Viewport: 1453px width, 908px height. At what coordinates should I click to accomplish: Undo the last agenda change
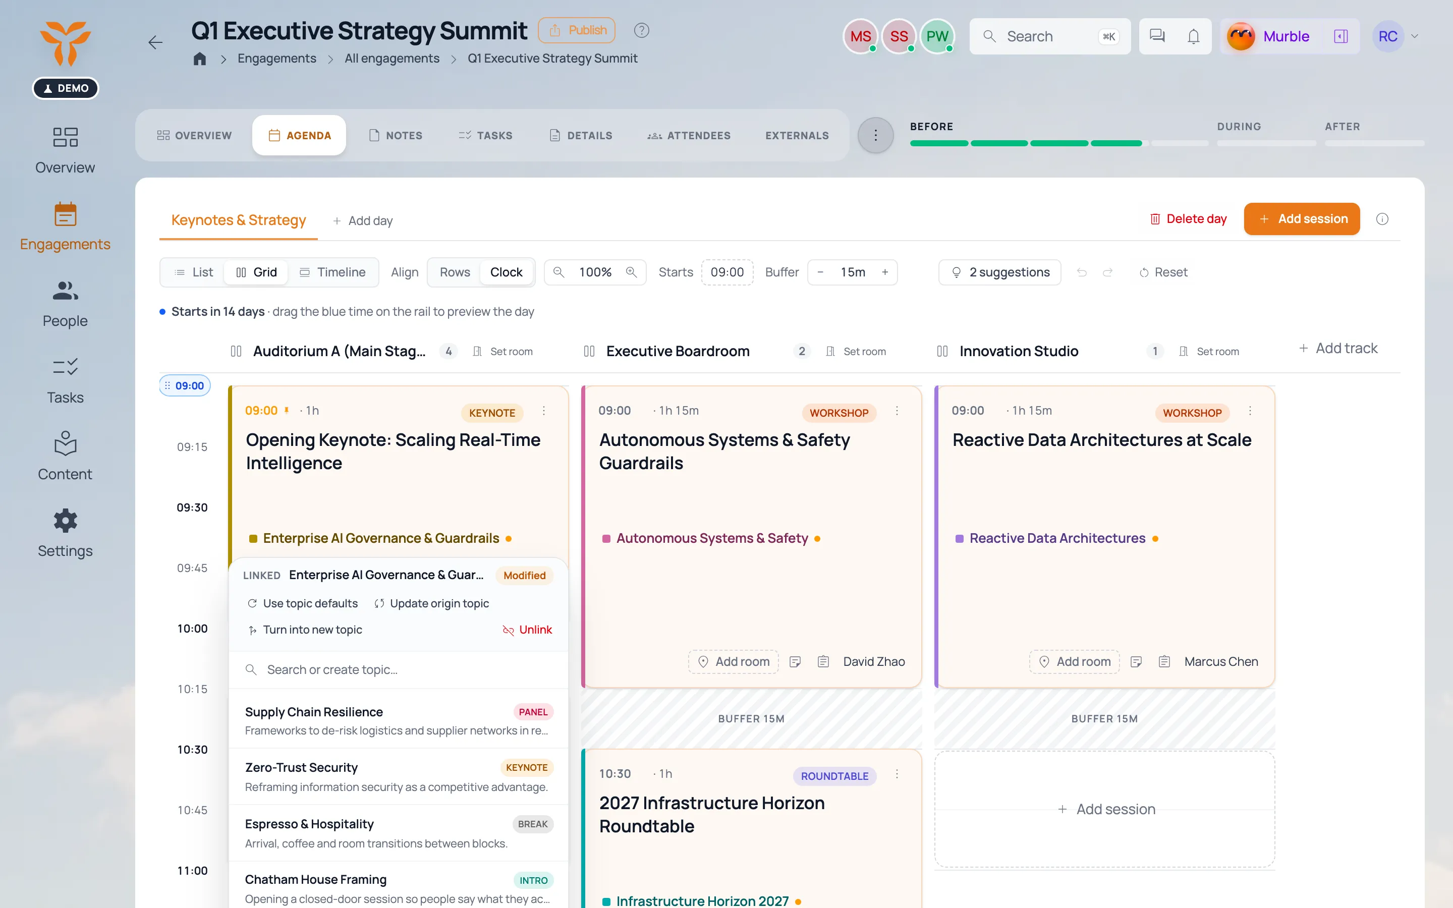(1081, 272)
